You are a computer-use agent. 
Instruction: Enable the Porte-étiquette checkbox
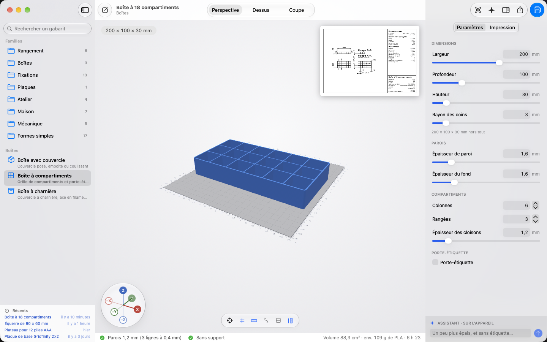[435, 262]
